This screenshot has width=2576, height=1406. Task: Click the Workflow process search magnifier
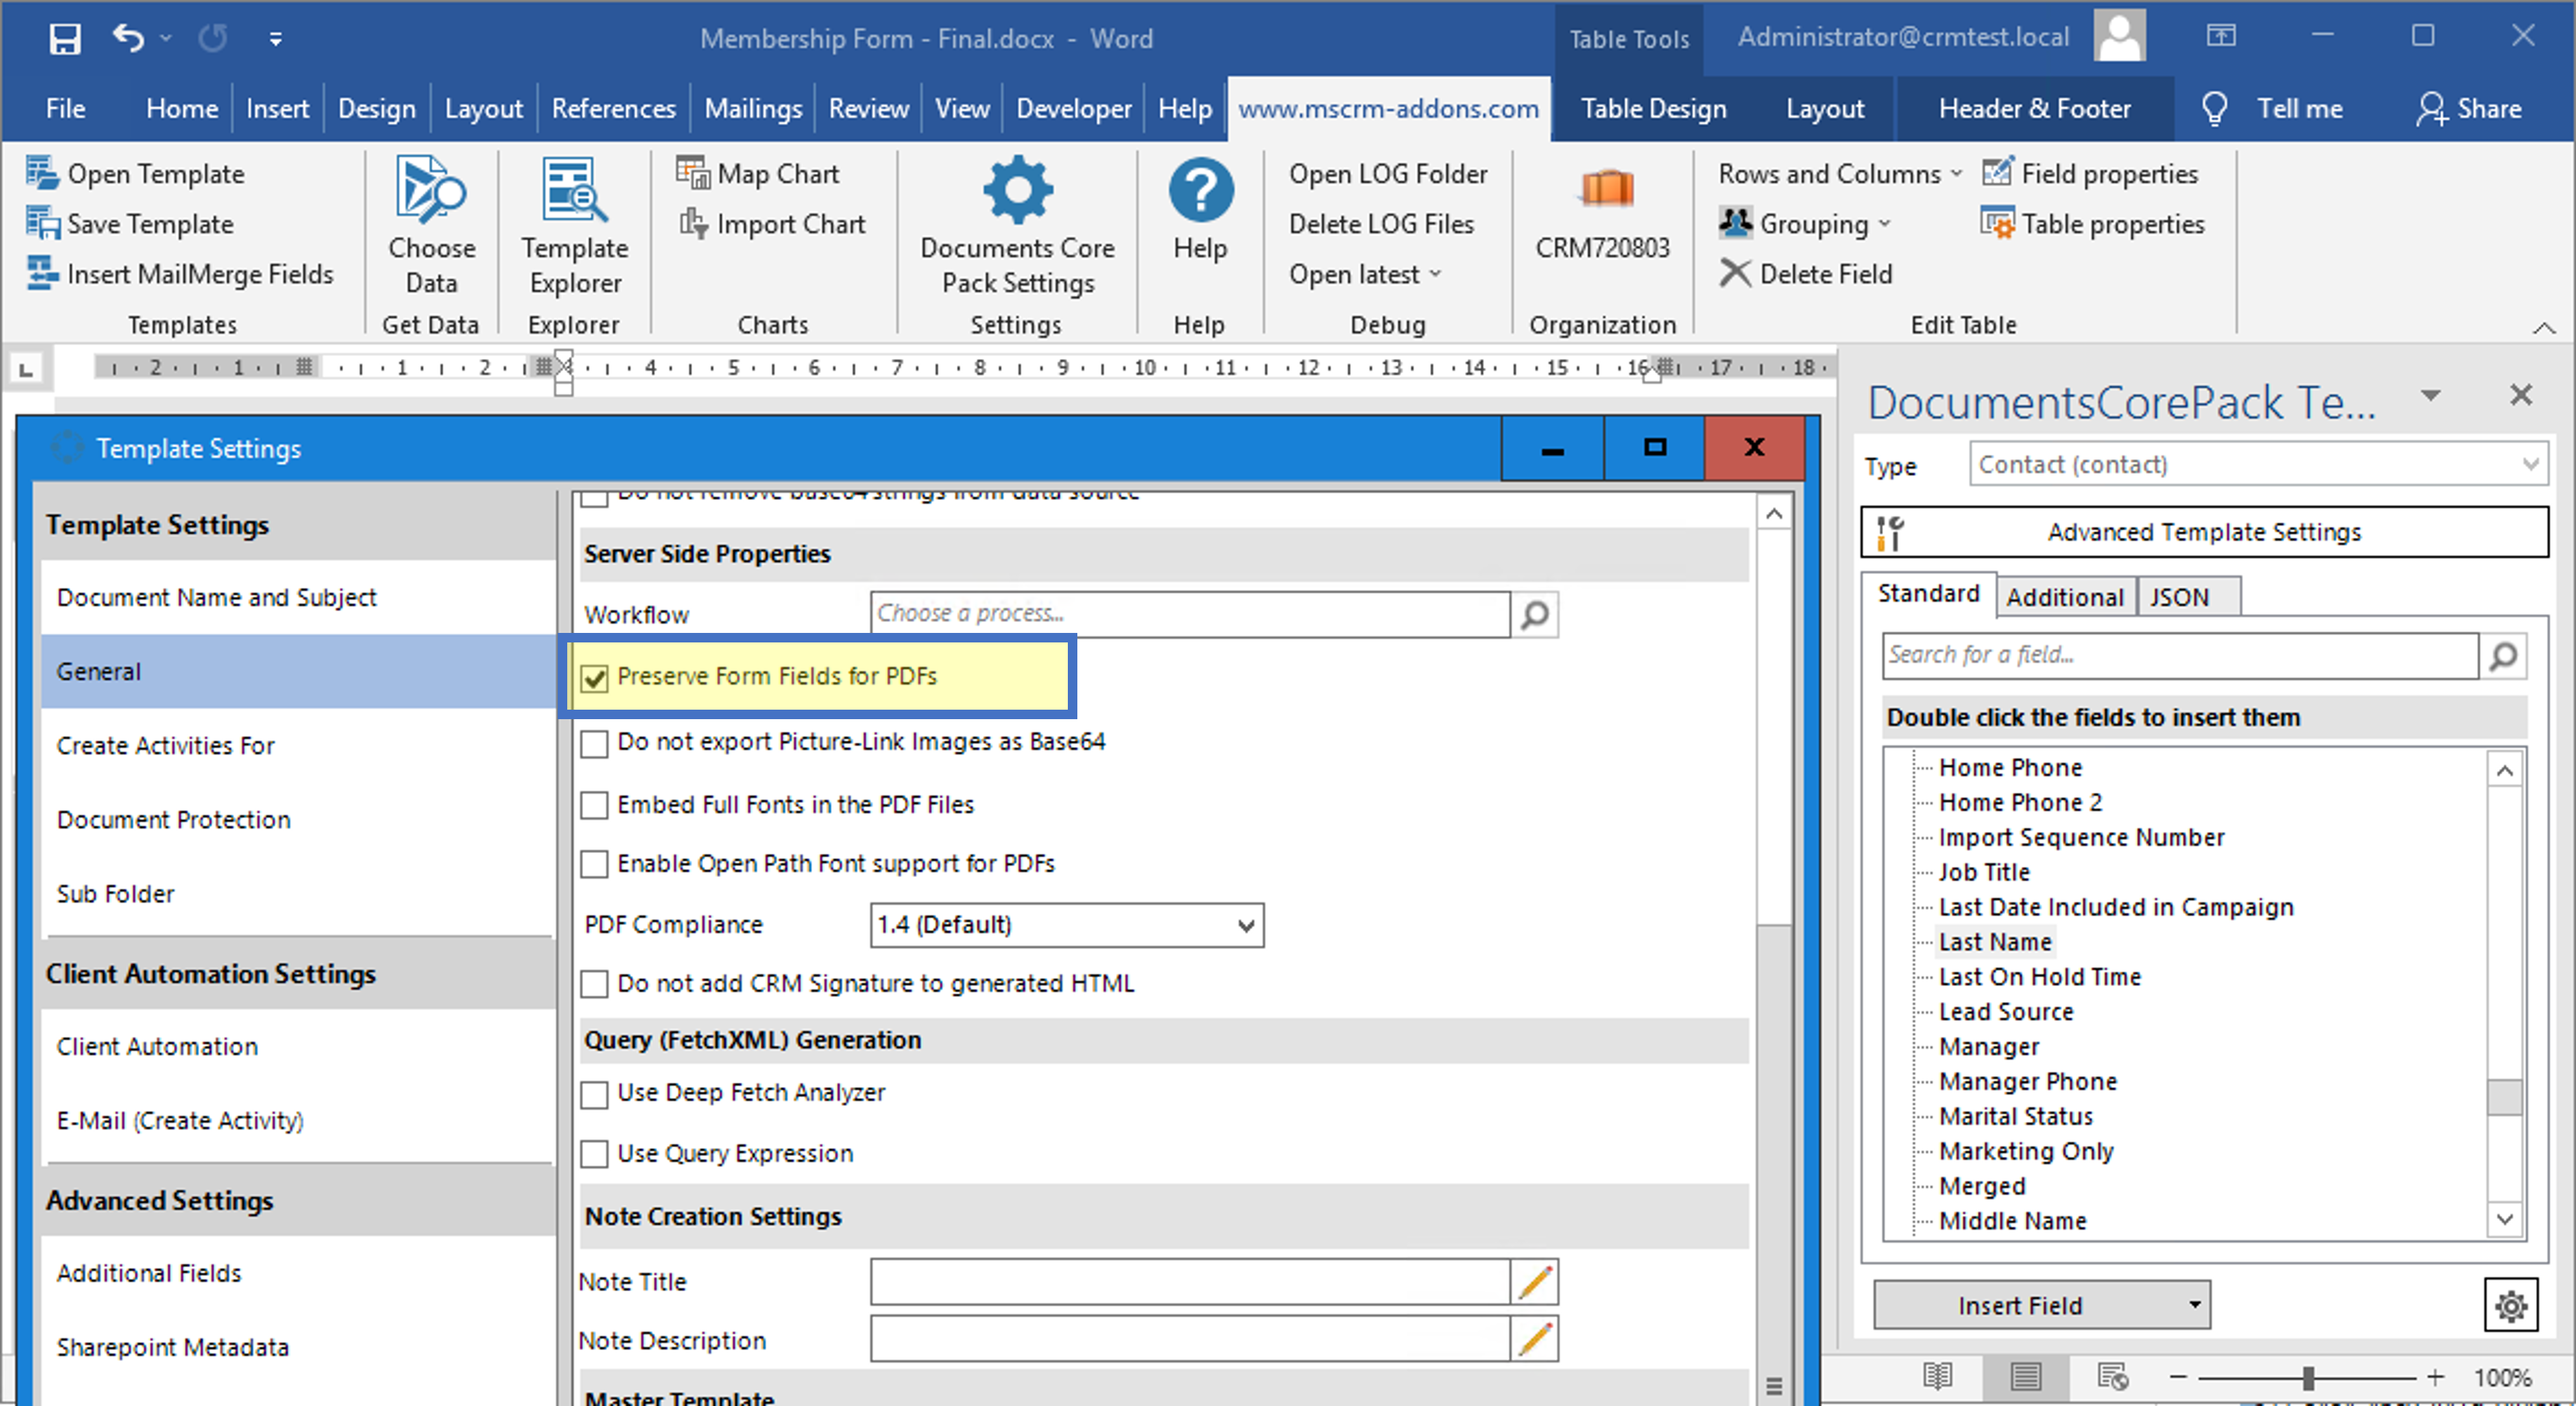click(1534, 615)
